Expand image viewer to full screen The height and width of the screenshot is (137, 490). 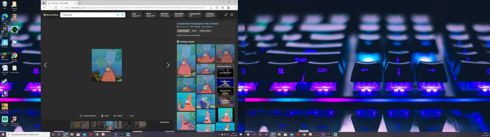click(226, 15)
